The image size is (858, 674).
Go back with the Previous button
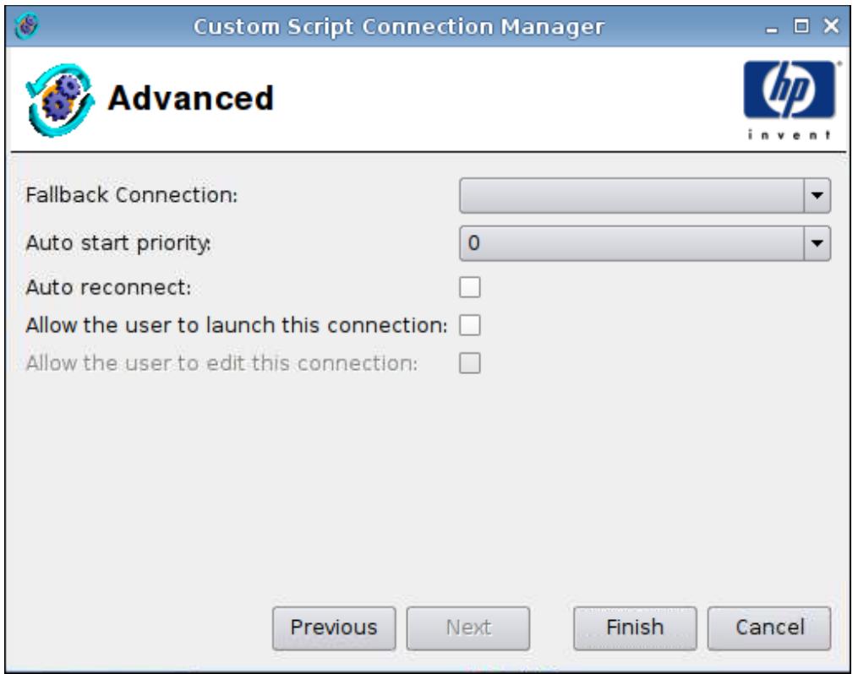tap(334, 628)
